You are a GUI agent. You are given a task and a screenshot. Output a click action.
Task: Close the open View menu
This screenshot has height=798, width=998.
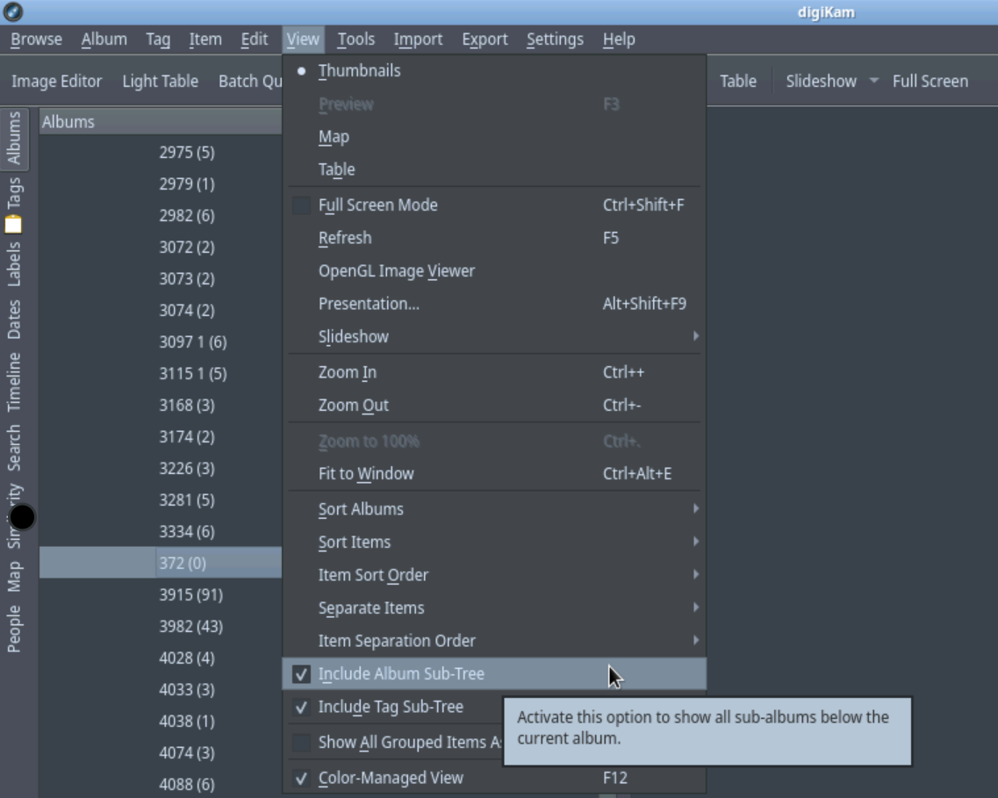click(x=302, y=40)
